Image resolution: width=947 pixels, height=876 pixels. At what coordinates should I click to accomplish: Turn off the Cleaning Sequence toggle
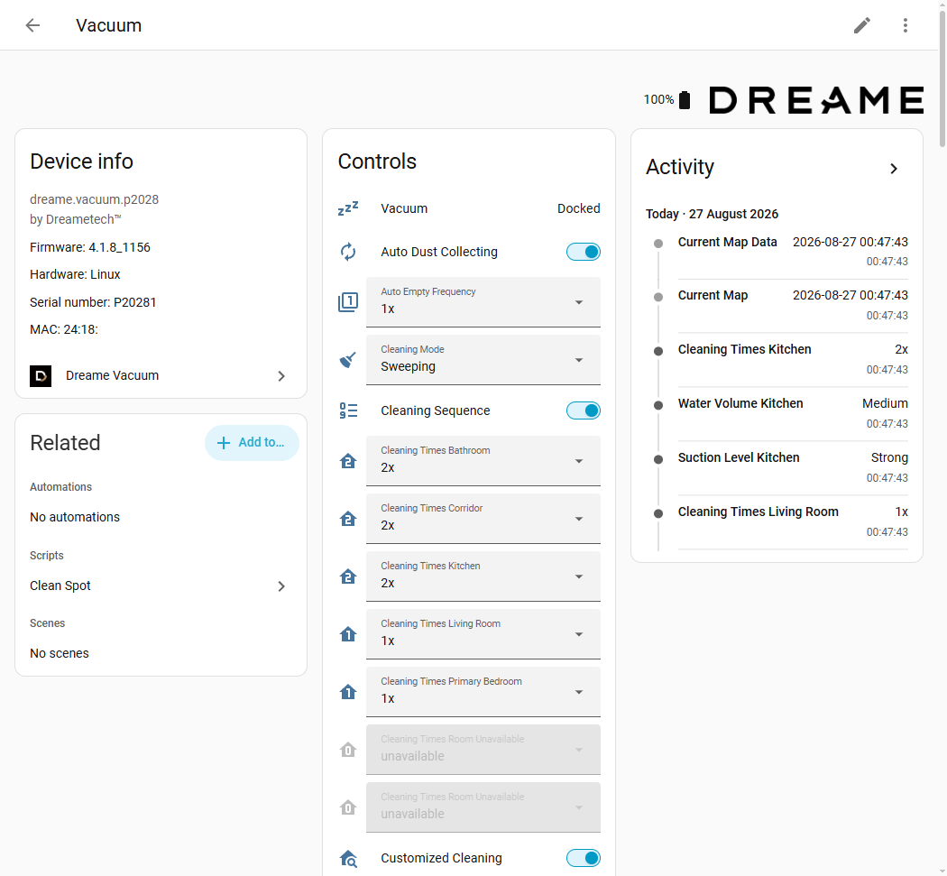coord(584,410)
